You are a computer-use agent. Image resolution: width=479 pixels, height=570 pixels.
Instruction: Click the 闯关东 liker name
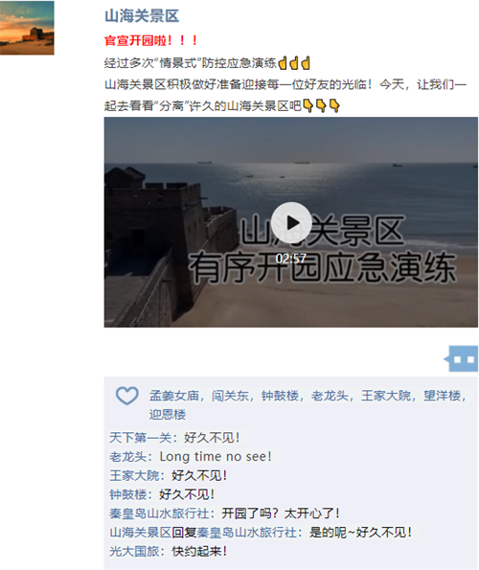tap(230, 396)
